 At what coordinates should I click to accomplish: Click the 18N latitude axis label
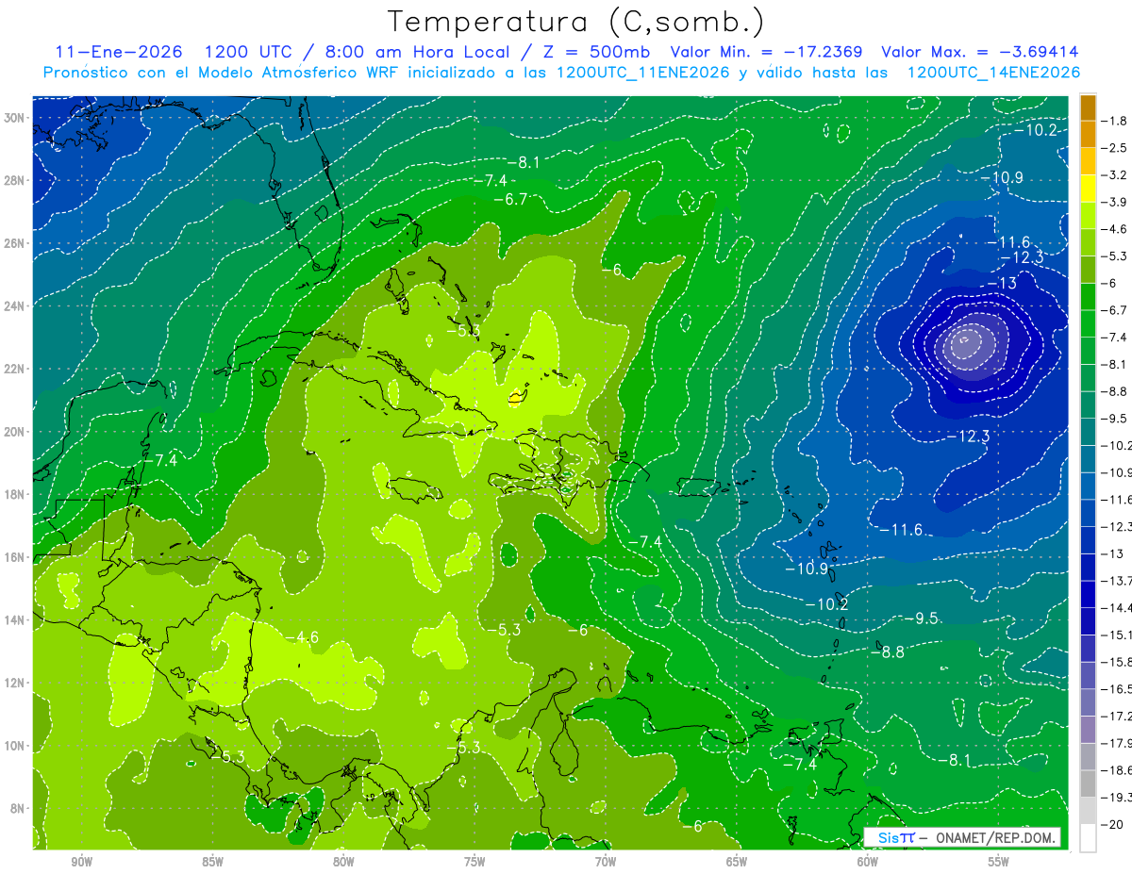pyautogui.click(x=15, y=494)
